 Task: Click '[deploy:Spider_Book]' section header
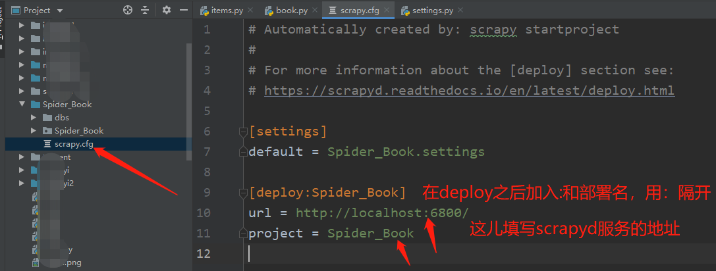click(327, 193)
